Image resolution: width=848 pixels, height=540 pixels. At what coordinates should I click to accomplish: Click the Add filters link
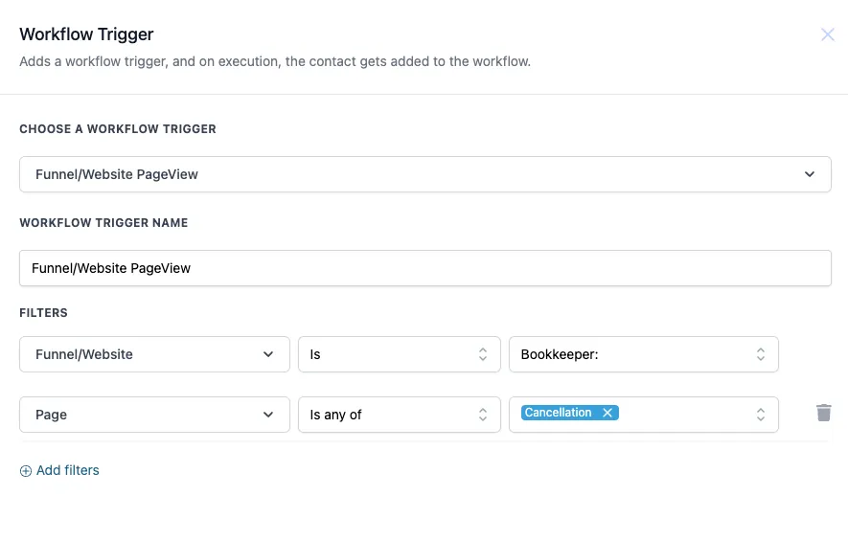point(68,470)
